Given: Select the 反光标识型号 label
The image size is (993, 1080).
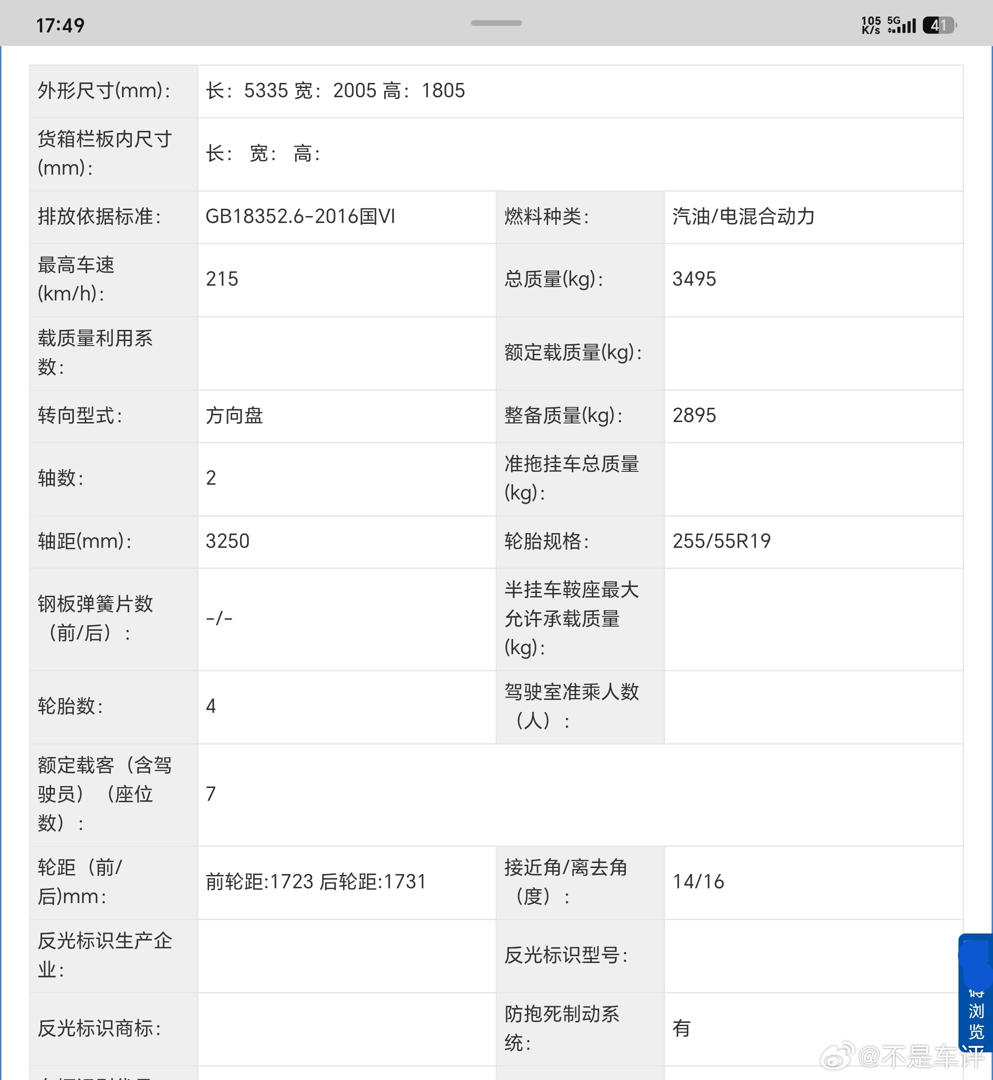Looking at the screenshot, I should (566, 956).
